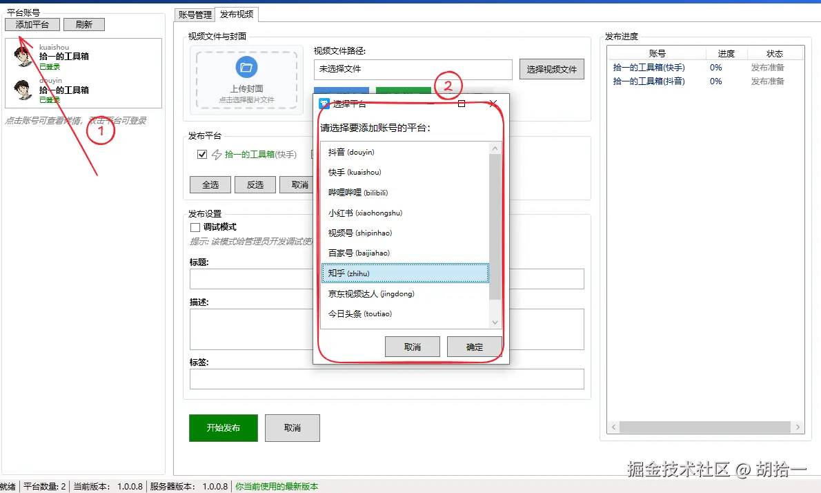The image size is (821, 493).
Task: Select 抖音 (douyin) in platform list
Action: point(405,152)
